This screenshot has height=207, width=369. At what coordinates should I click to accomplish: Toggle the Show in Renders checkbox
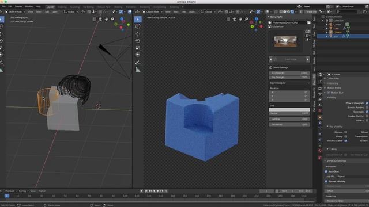[367, 108]
